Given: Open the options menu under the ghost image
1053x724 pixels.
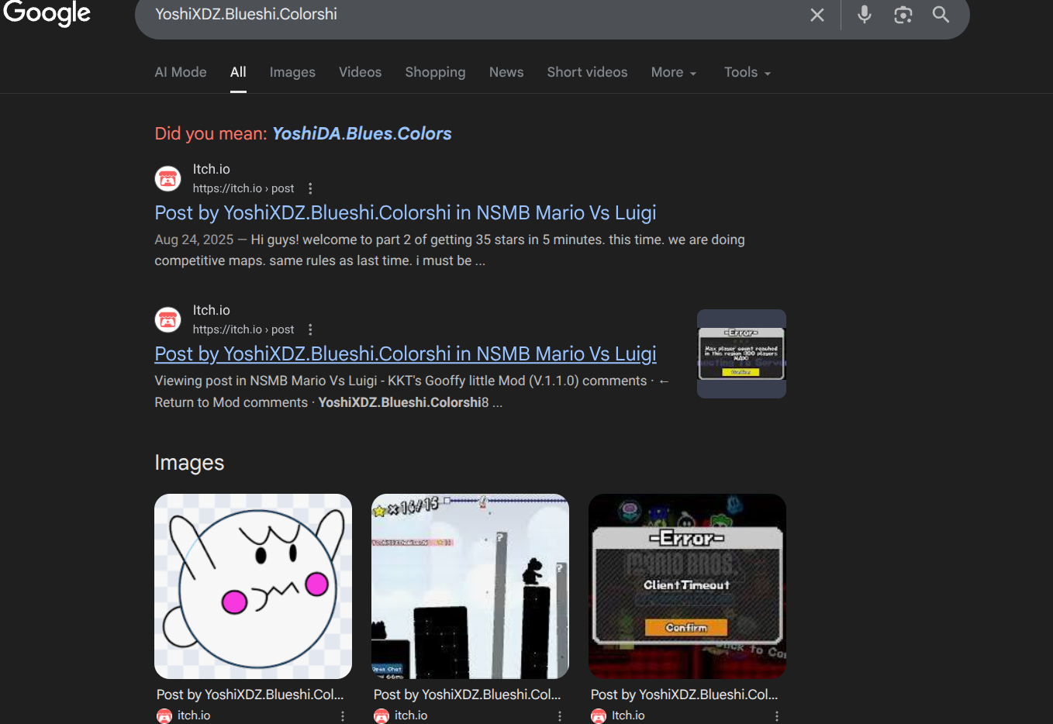Looking at the screenshot, I should pos(343,716).
